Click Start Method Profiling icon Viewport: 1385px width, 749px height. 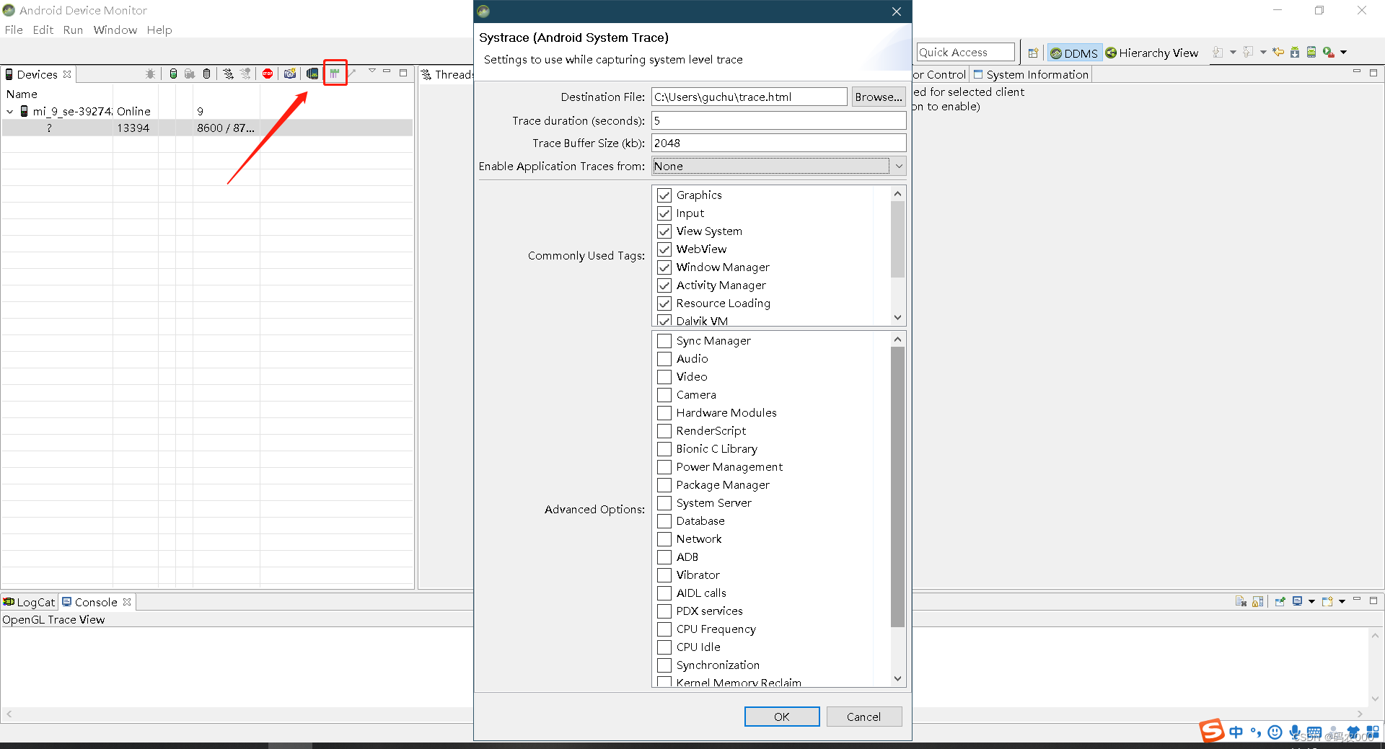tap(246, 74)
